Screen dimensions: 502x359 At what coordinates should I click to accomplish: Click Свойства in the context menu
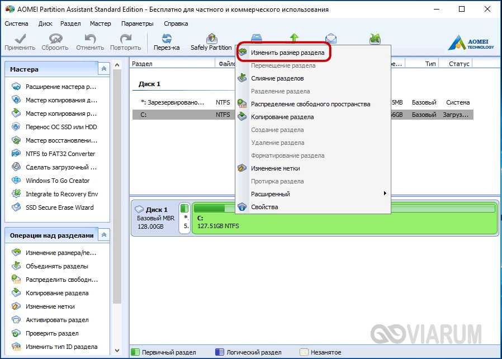(x=264, y=207)
